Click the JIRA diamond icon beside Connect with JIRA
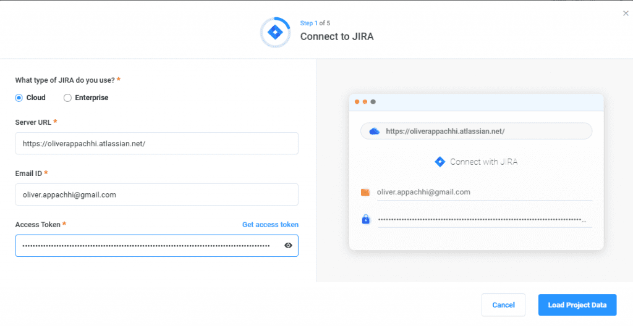633x326 pixels. tap(440, 162)
